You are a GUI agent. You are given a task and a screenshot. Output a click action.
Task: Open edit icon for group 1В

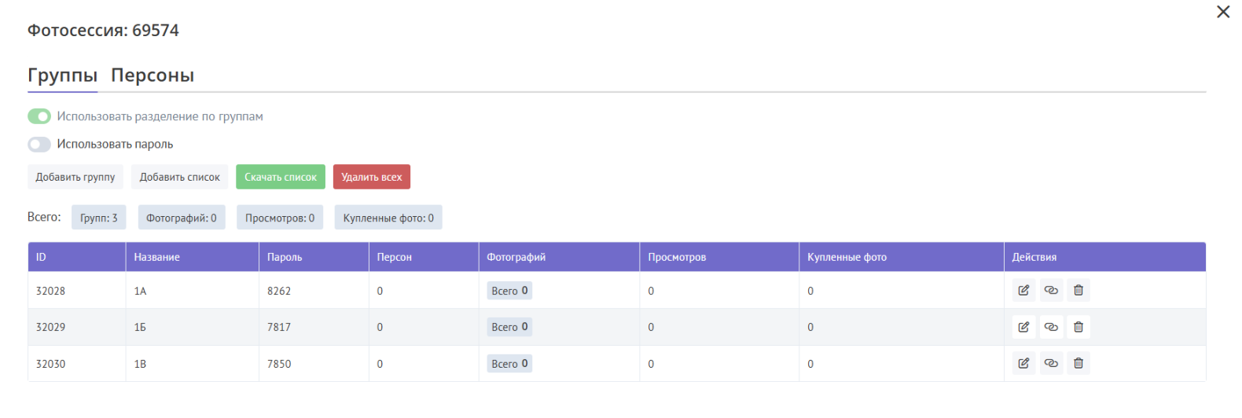[1023, 363]
